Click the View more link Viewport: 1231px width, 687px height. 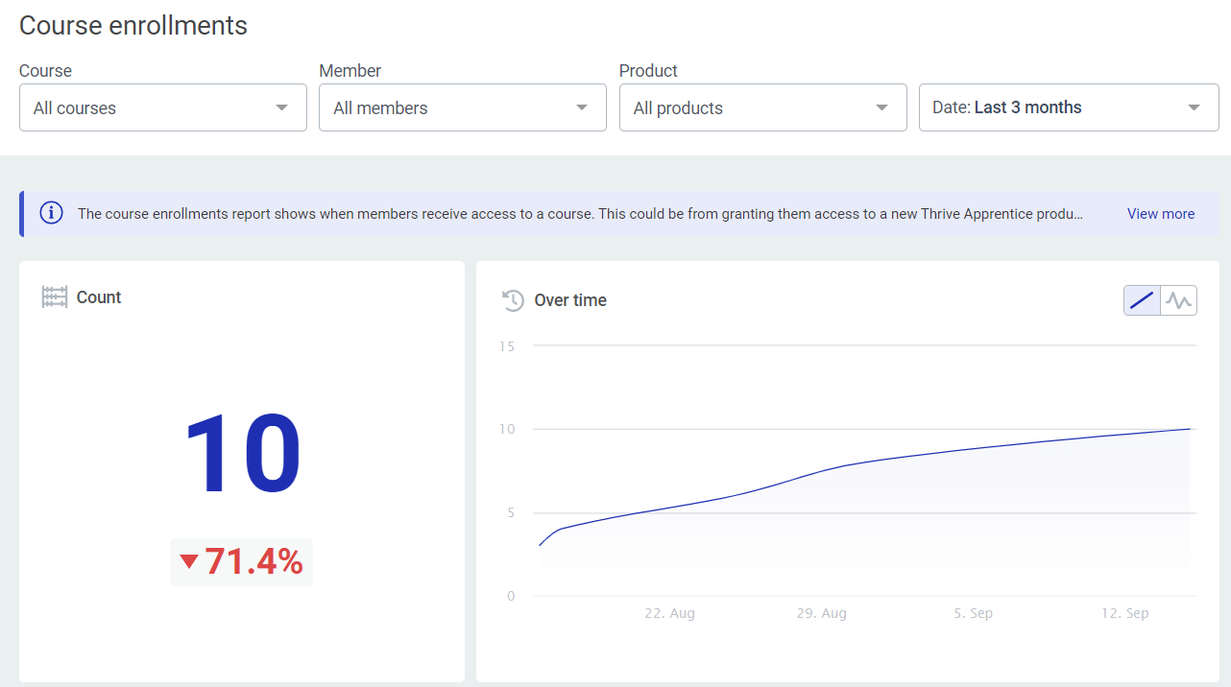click(1161, 214)
